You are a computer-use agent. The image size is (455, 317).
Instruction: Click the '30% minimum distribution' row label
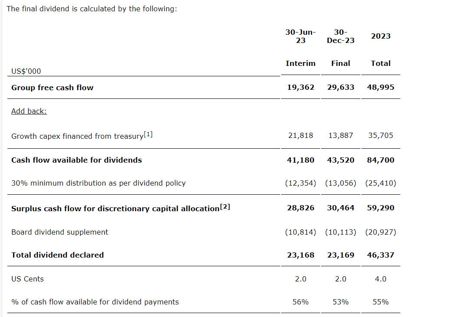pyautogui.click(x=98, y=183)
